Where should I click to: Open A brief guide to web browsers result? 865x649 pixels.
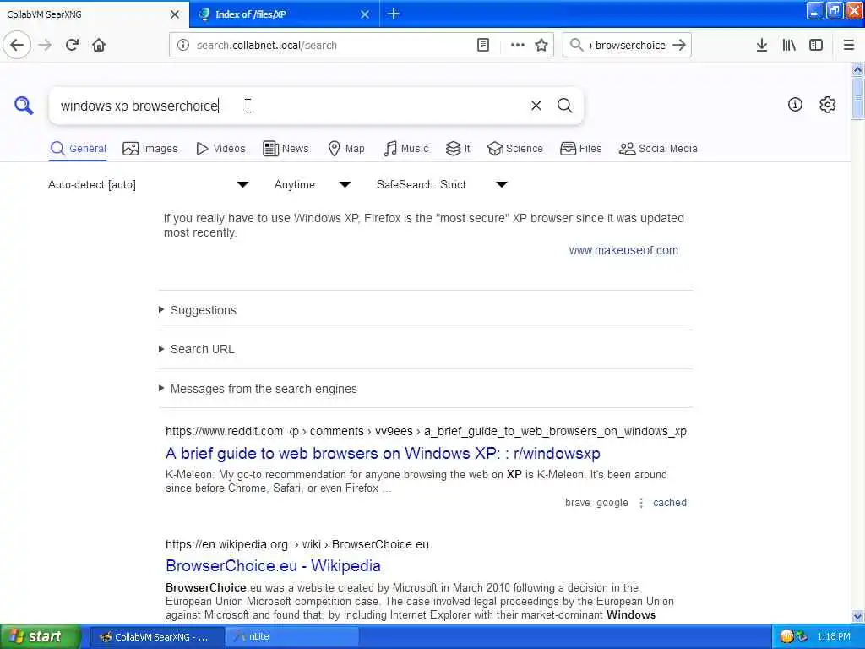coord(383,453)
